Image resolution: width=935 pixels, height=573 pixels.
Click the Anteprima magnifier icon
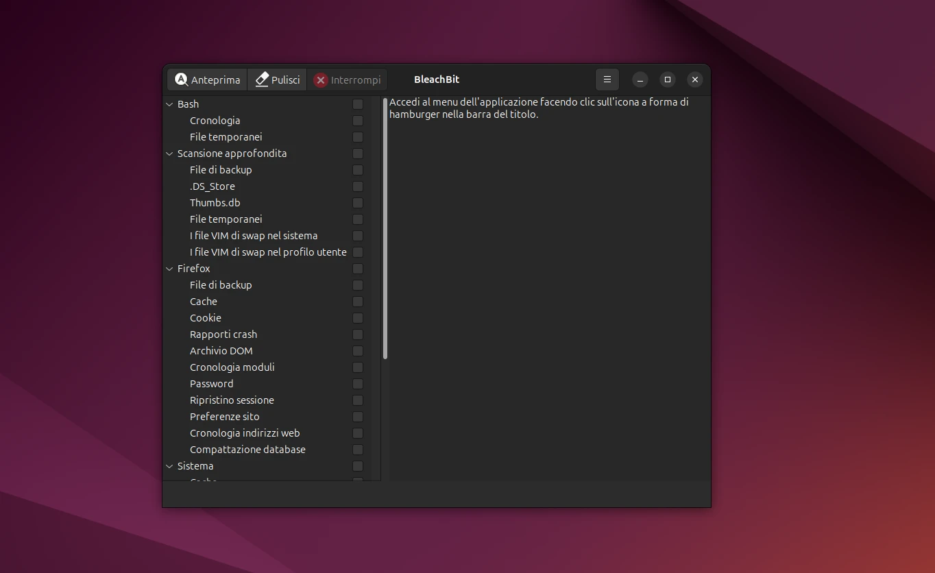(x=181, y=80)
